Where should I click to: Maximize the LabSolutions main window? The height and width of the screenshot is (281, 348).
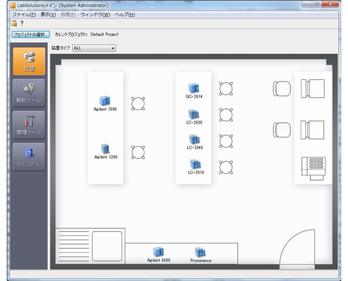click(x=317, y=4)
